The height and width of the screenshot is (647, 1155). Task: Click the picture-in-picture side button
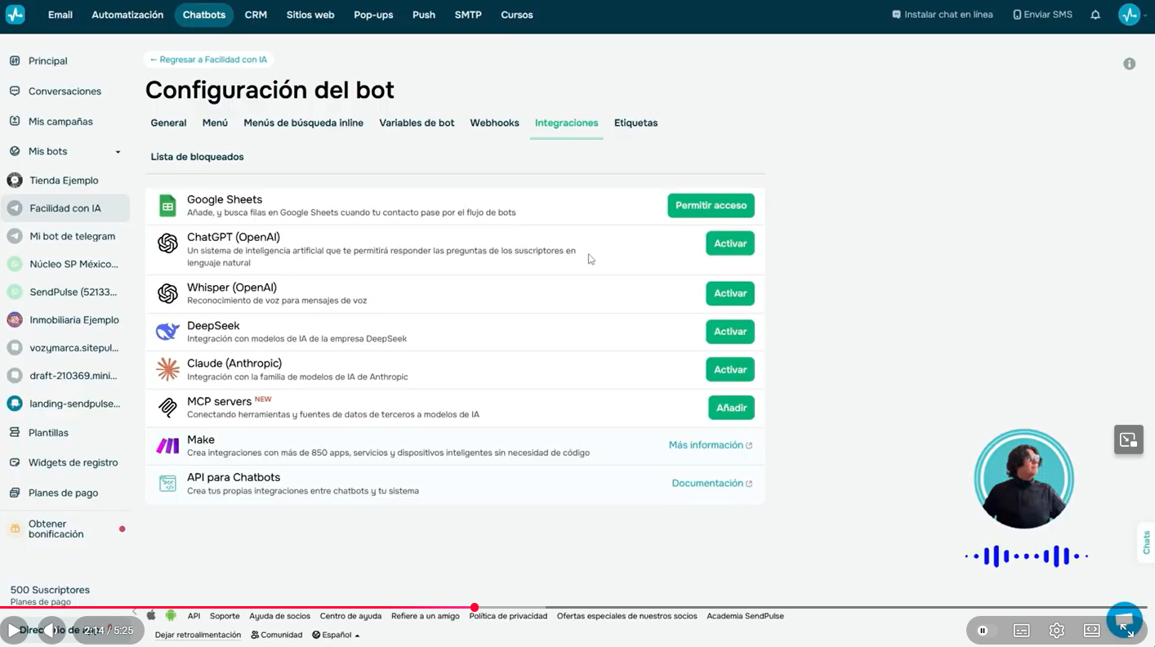pyautogui.click(x=1128, y=440)
